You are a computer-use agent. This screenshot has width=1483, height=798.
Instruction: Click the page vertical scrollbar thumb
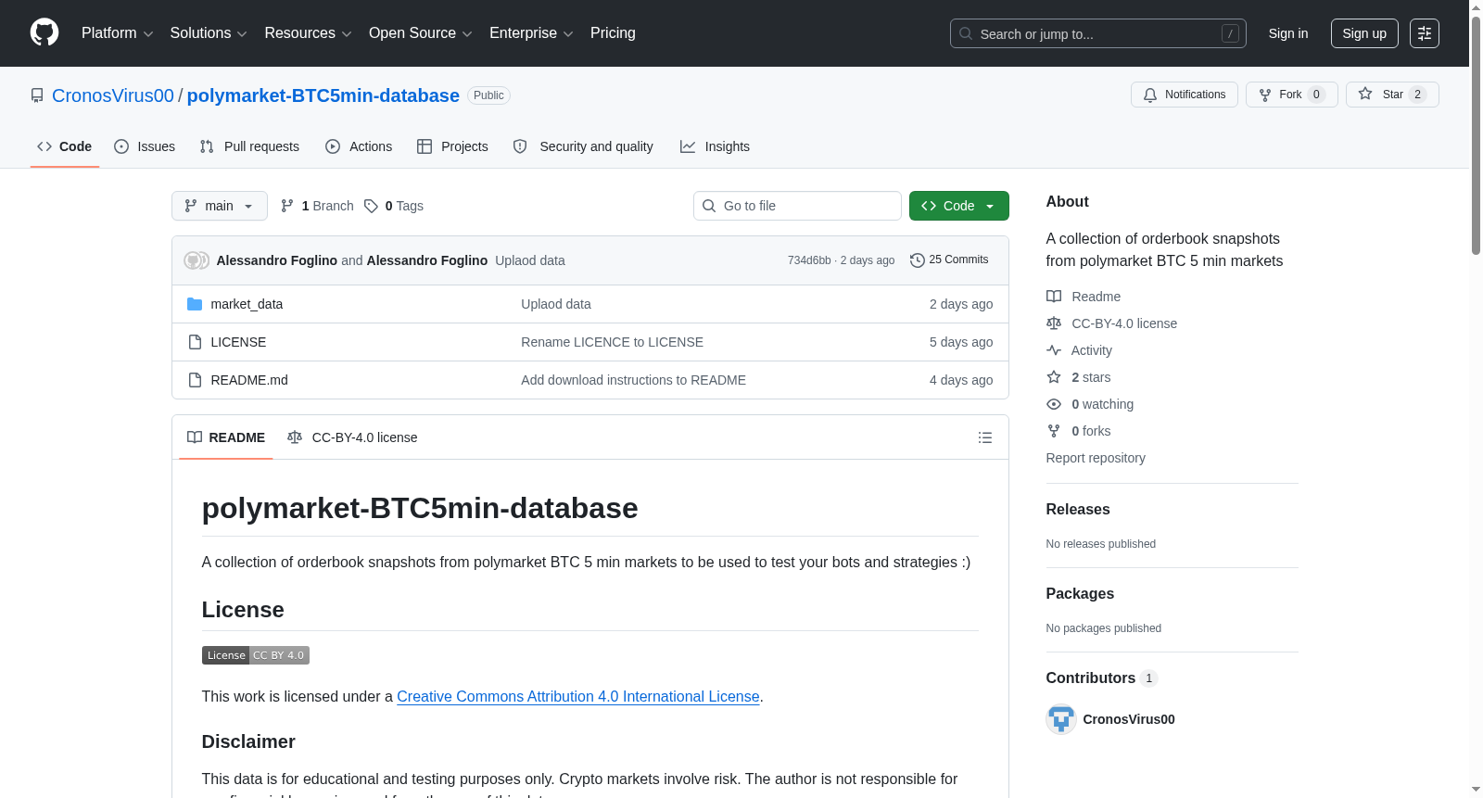(x=1476, y=134)
